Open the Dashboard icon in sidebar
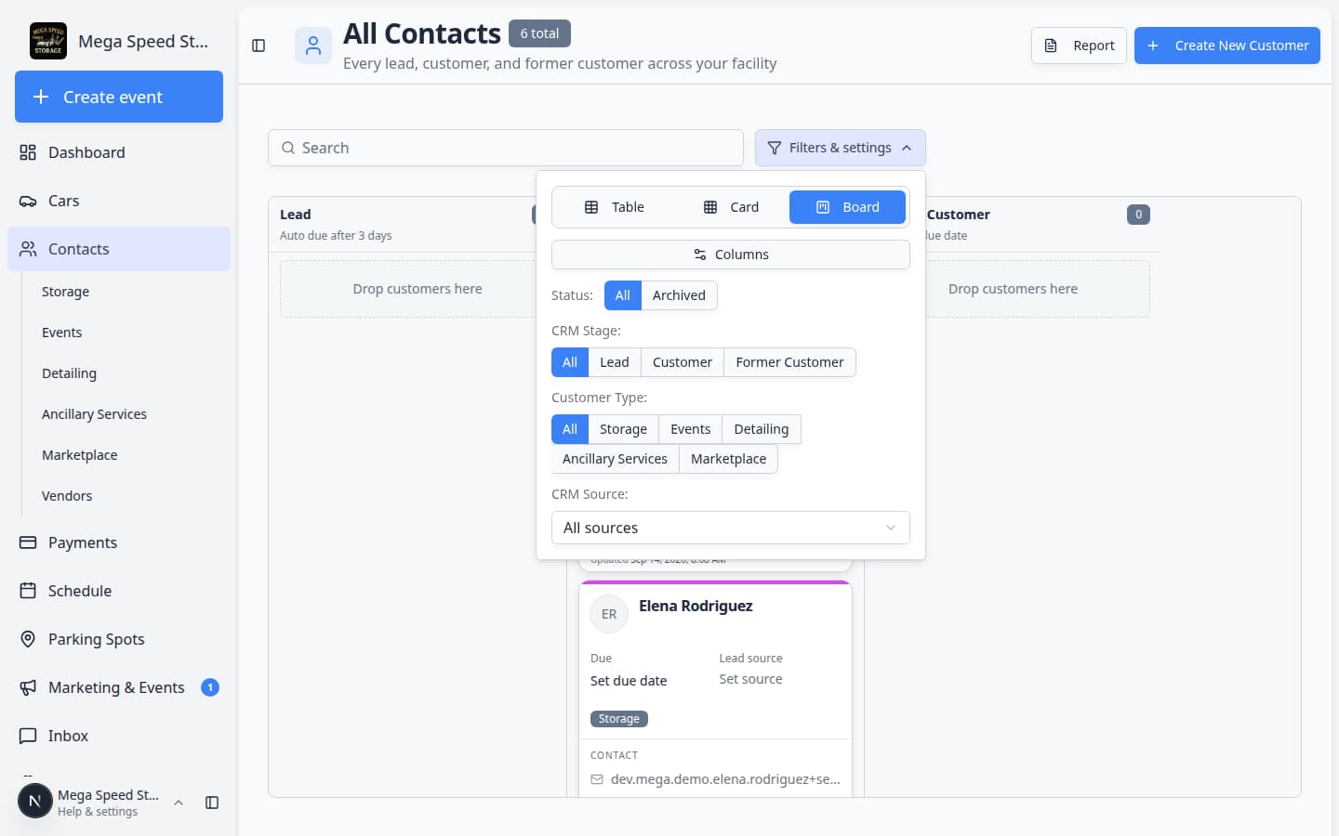 click(28, 152)
